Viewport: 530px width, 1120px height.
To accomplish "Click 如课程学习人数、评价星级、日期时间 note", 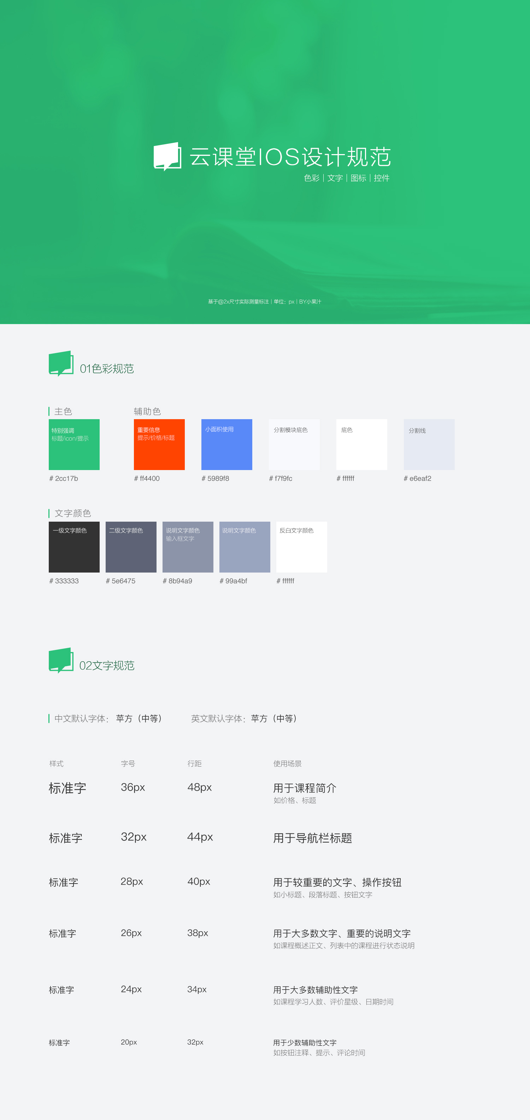I will (x=333, y=1002).
